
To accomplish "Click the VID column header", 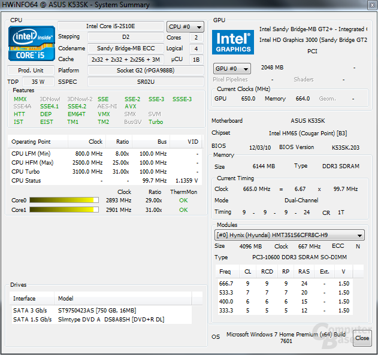I will tap(186, 142).
